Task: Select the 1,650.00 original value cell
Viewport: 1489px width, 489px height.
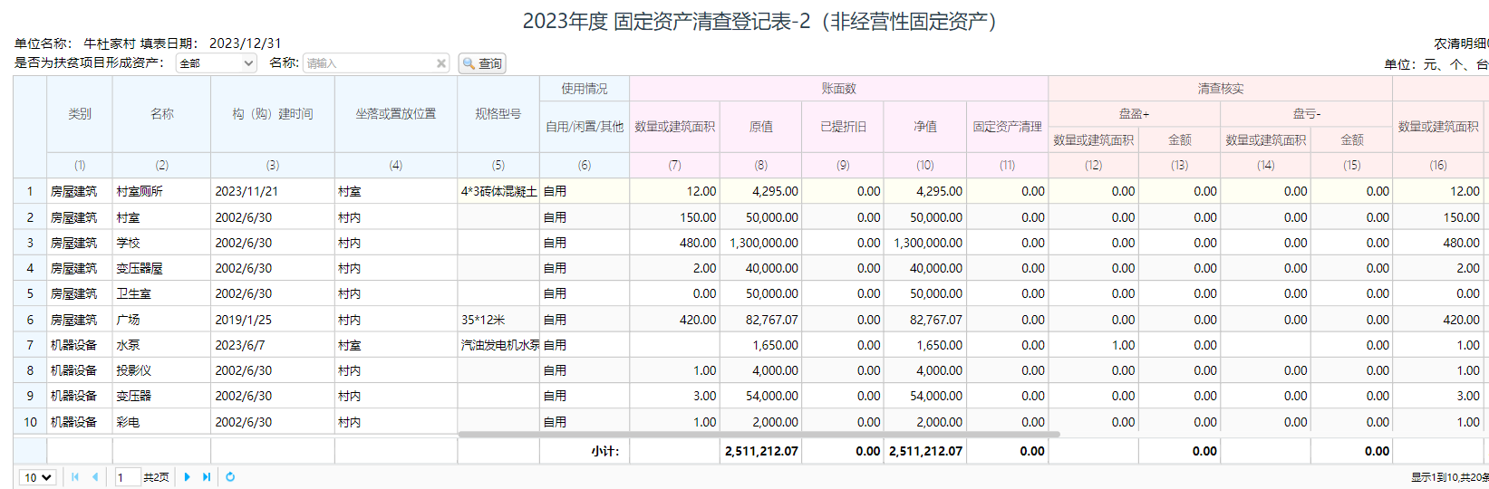Action: pos(761,345)
